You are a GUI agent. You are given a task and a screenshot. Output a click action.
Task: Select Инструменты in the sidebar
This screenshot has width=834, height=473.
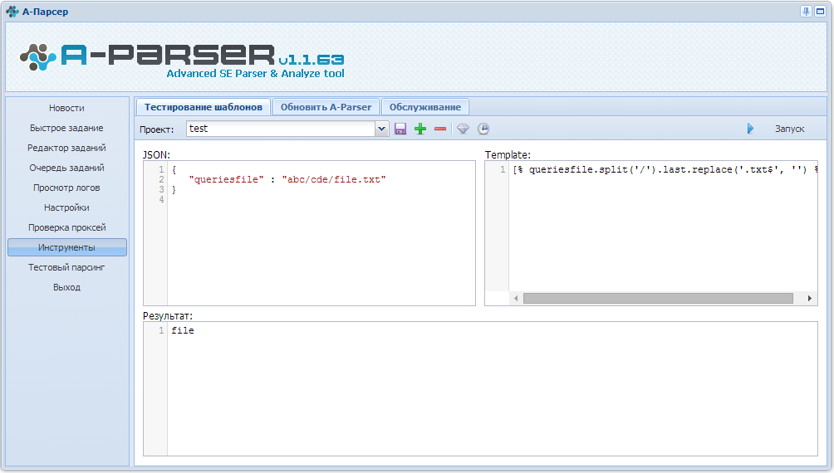click(x=67, y=247)
